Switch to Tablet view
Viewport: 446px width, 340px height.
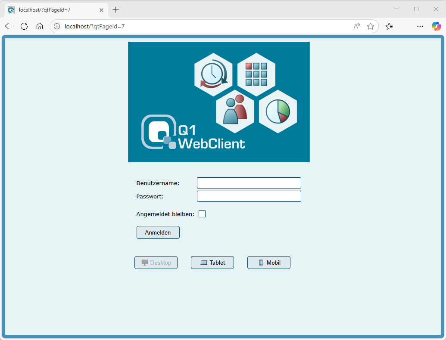[x=212, y=263]
